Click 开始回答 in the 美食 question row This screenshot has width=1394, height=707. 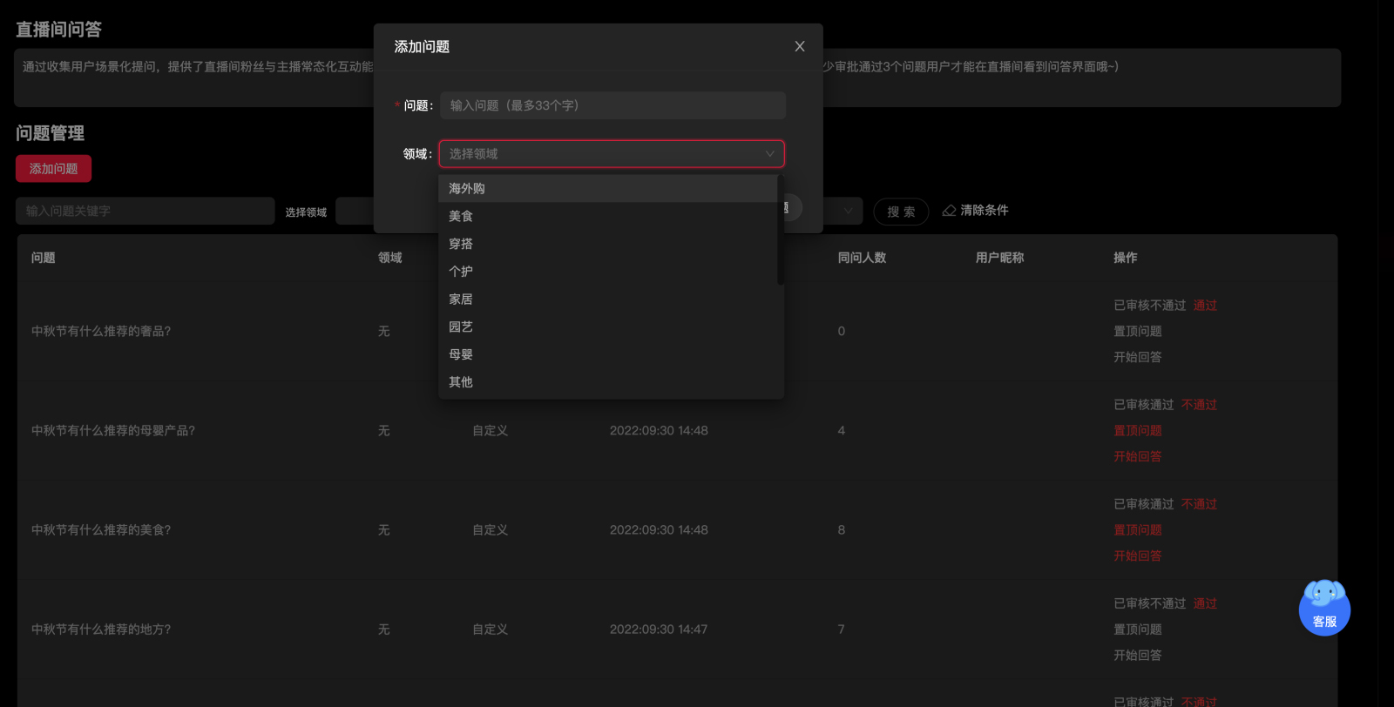(x=1138, y=555)
